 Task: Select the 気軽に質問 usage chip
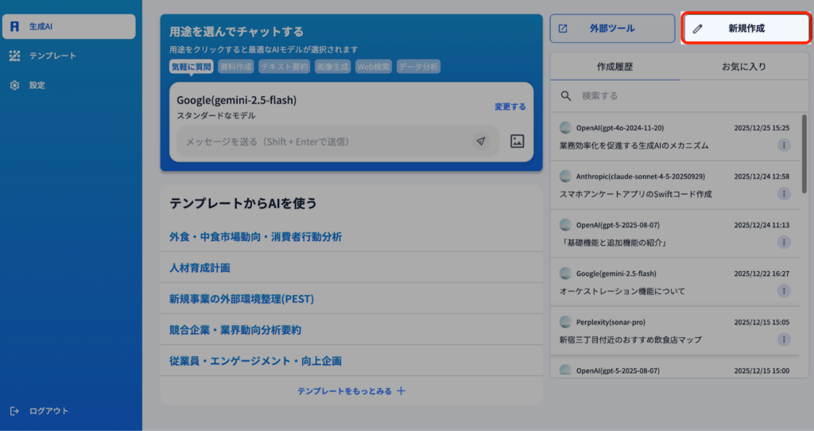(x=192, y=67)
